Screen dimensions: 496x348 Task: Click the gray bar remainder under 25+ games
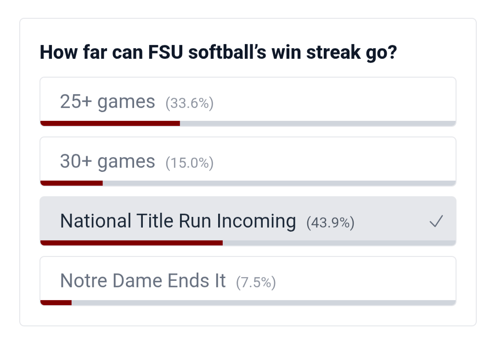click(317, 123)
